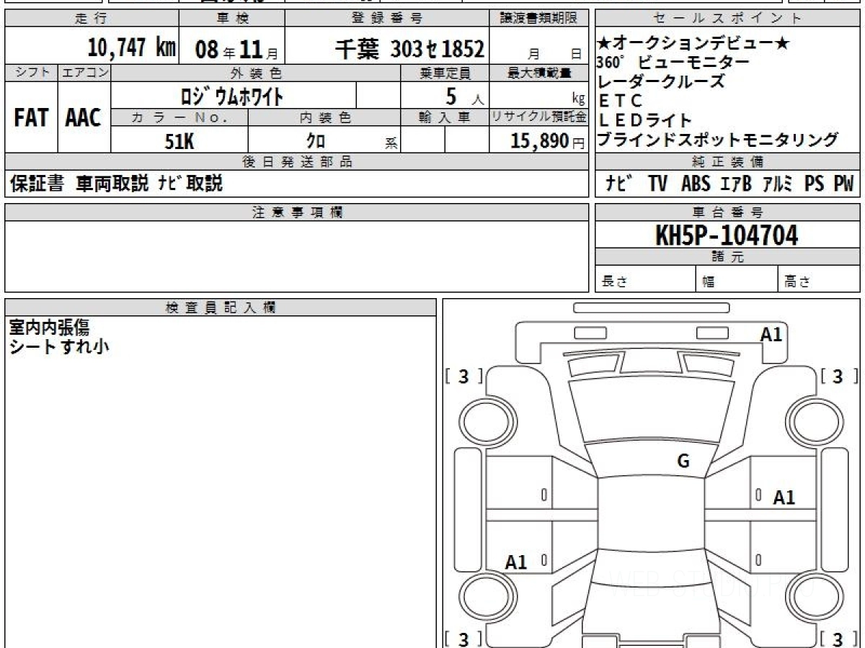Click TV in genuine equipment row

[x=657, y=184]
